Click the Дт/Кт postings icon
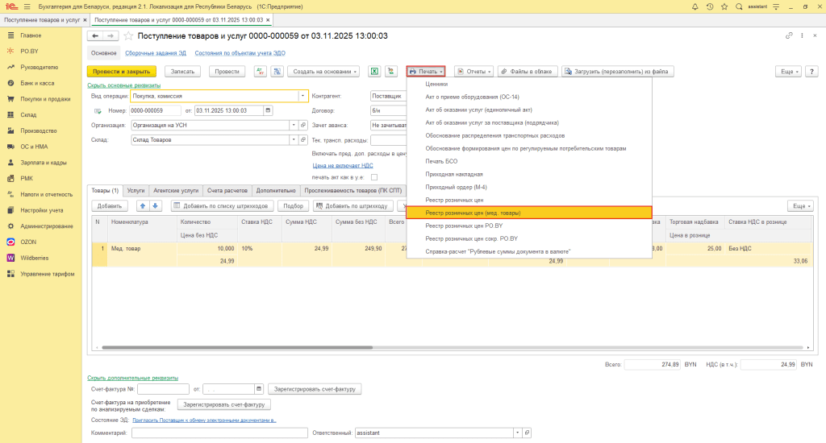The width and height of the screenshot is (826, 443). pyautogui.click(x=260, y=72)
